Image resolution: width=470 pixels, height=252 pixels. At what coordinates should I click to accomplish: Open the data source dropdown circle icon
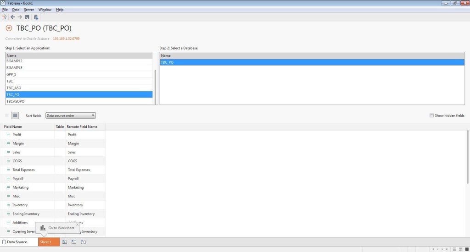coord(9,28)
